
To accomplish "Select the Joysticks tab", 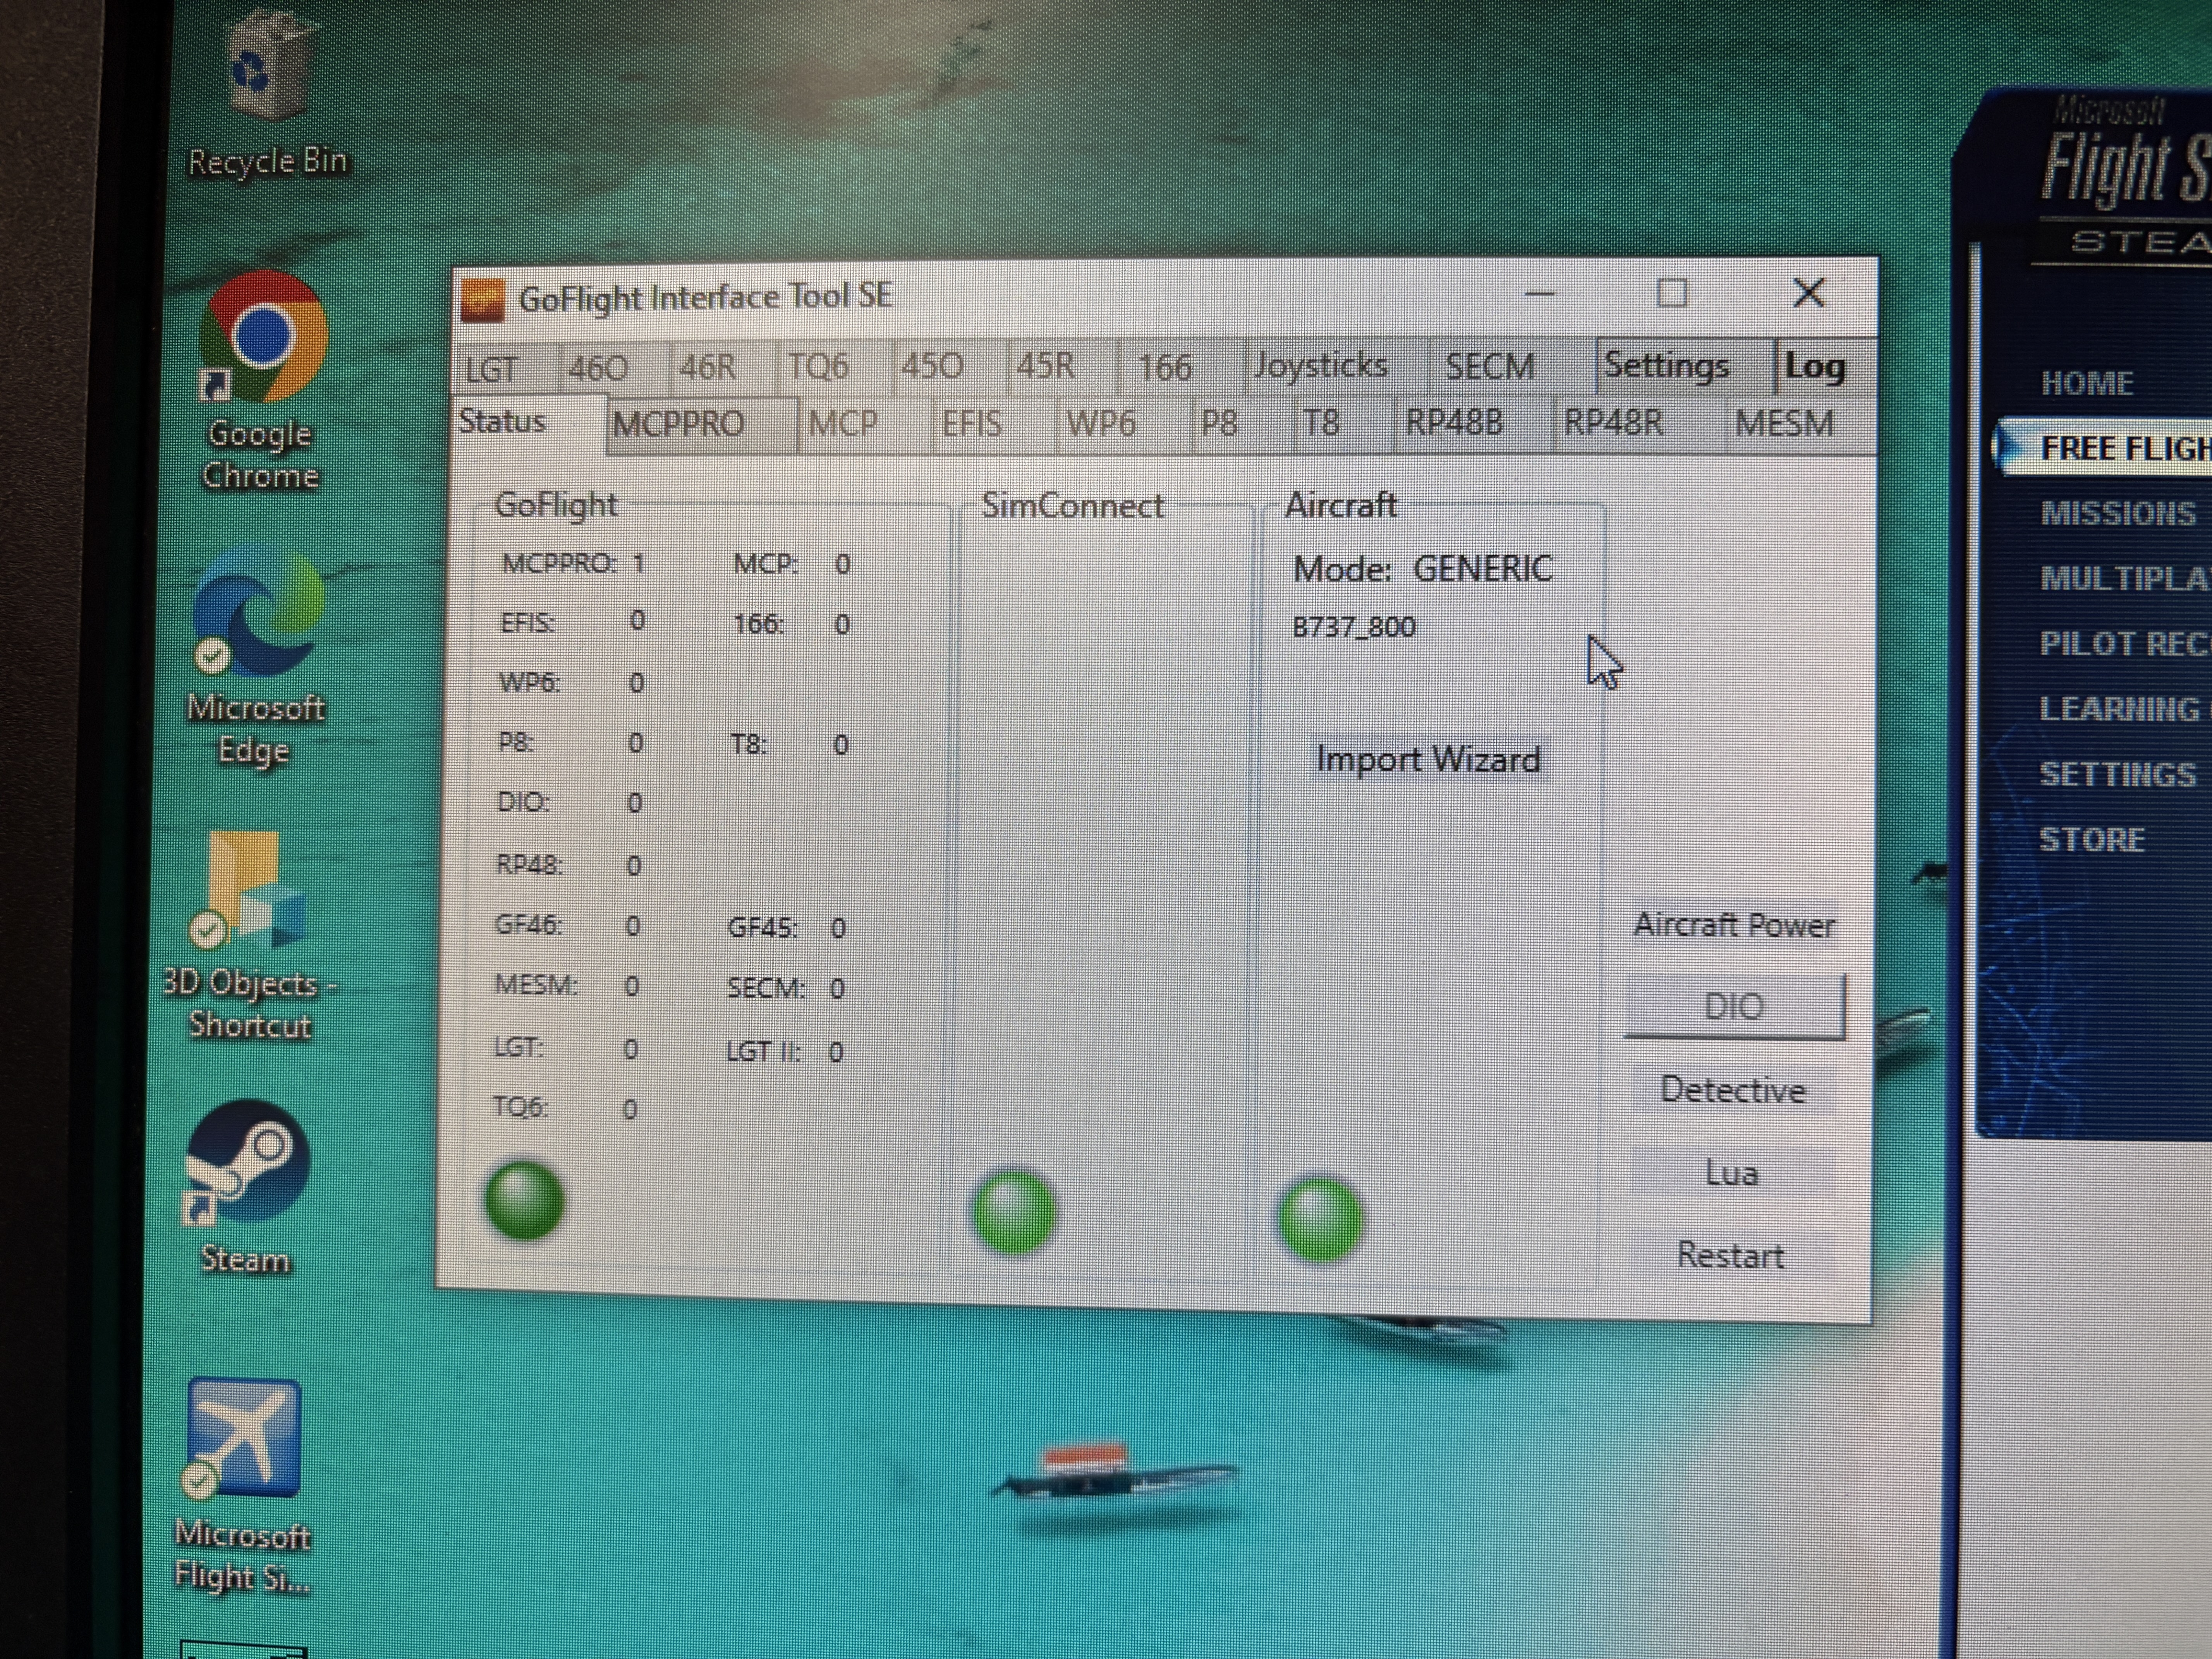I will click(x=1320, y=366).
